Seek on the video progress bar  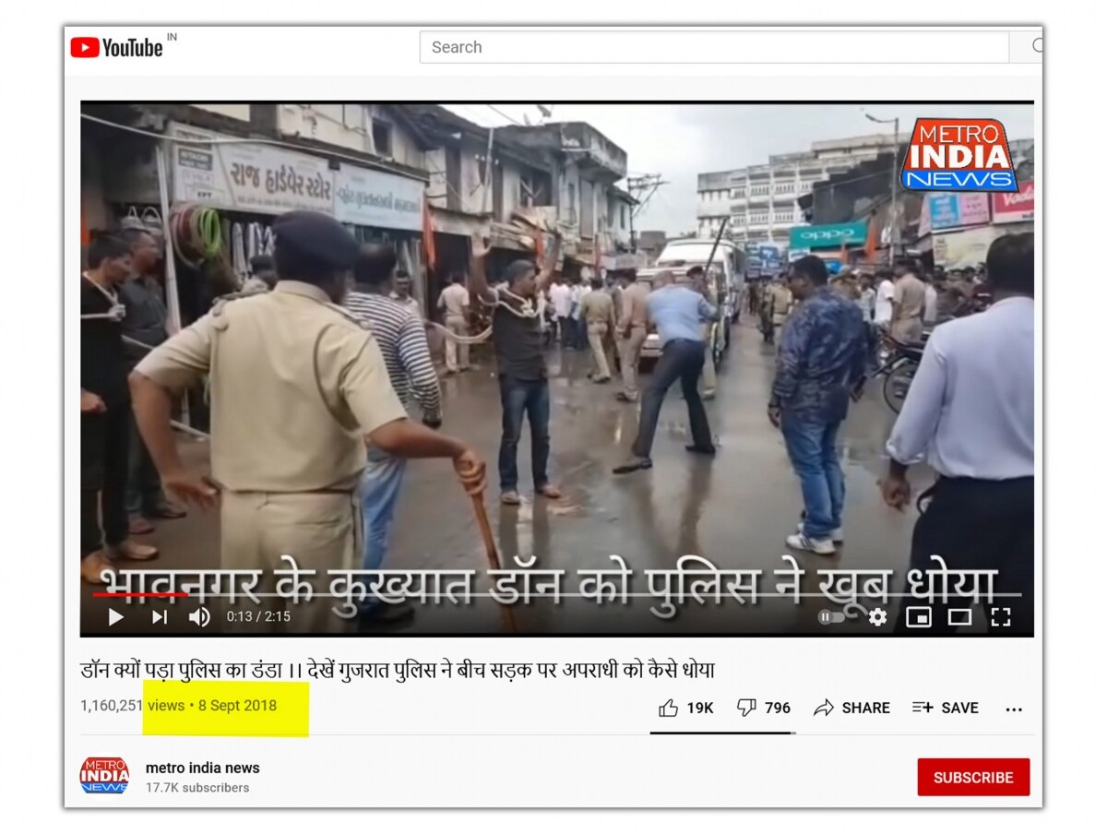pos(553,595)
